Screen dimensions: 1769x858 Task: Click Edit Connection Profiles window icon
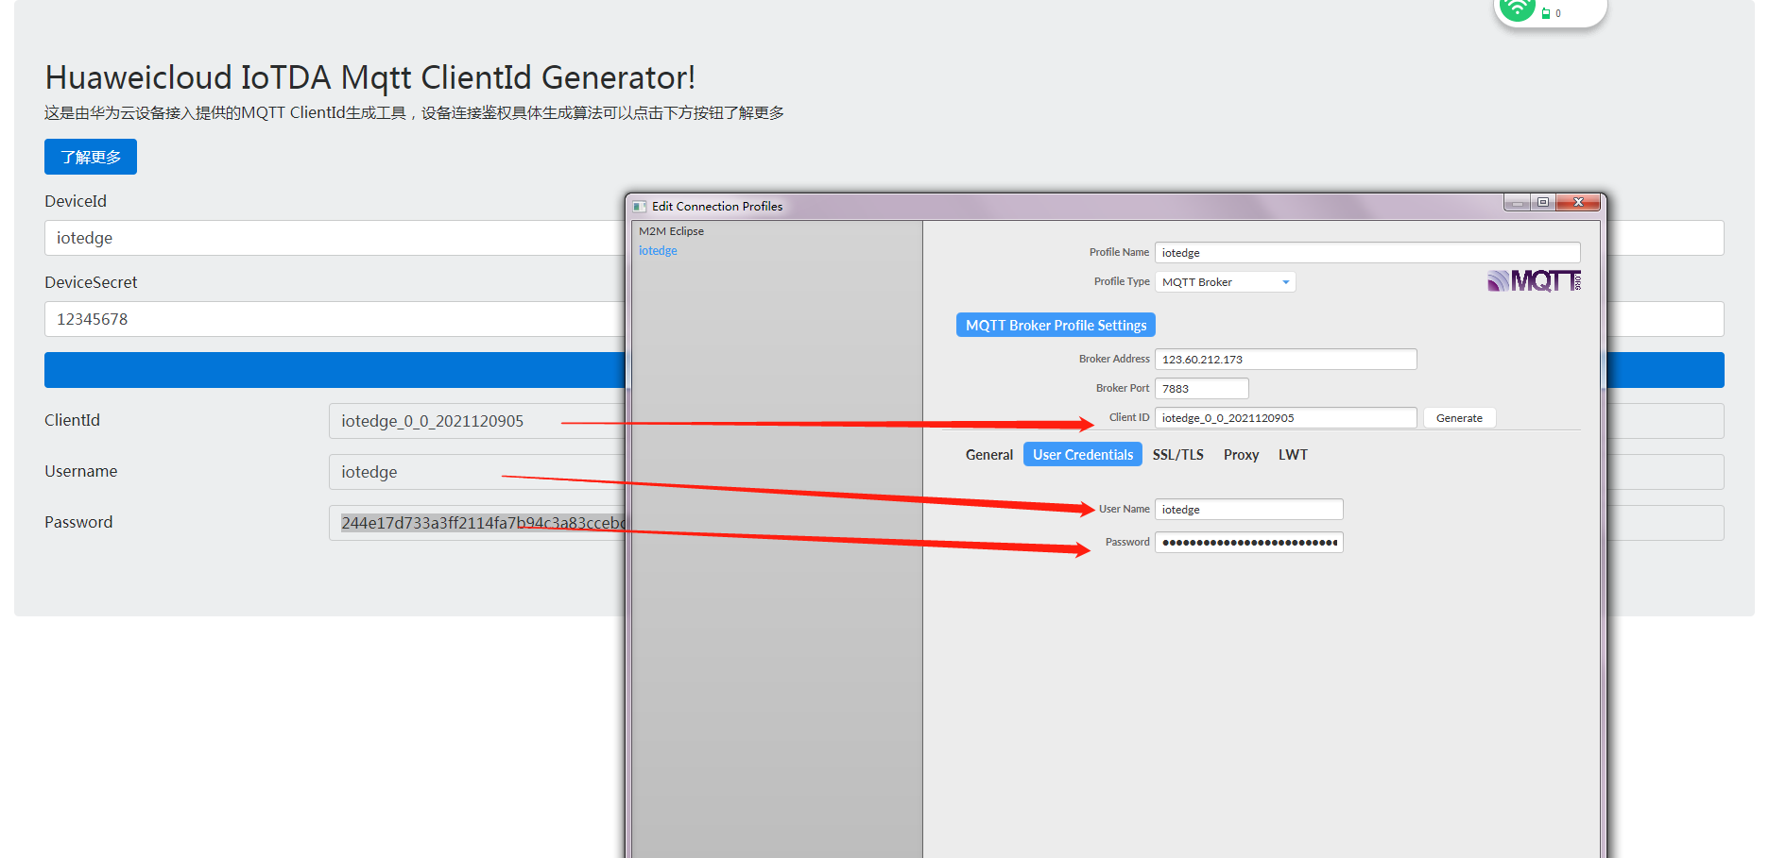coord(640,206)
